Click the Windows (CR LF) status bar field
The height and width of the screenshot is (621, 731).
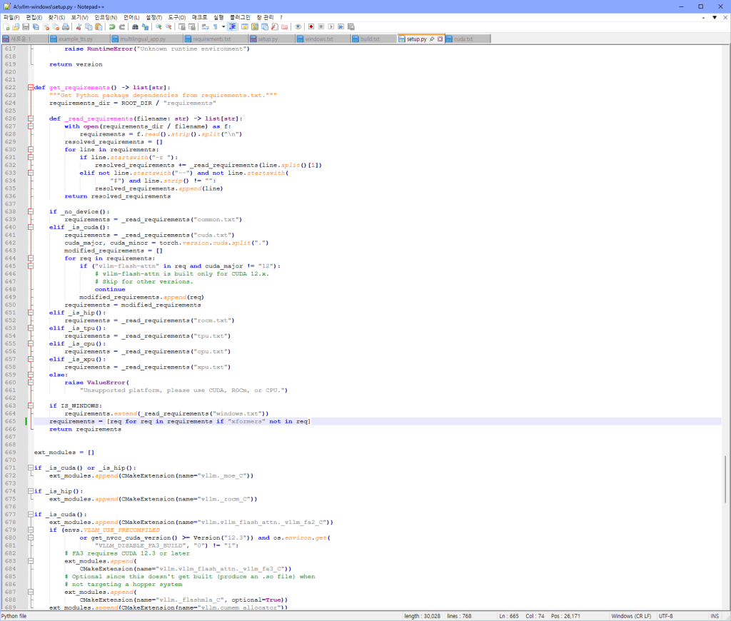point(630,616)
